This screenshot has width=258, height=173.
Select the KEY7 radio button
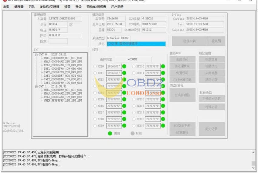[95, 112]
